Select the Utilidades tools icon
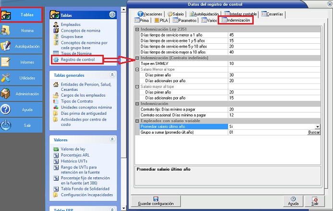Viewport: 333px width, 211px height. coord(6,78)
